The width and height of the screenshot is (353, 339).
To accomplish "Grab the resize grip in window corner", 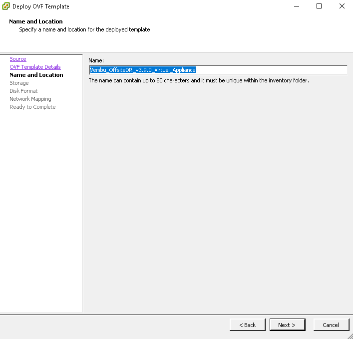I will click(350, 336).
